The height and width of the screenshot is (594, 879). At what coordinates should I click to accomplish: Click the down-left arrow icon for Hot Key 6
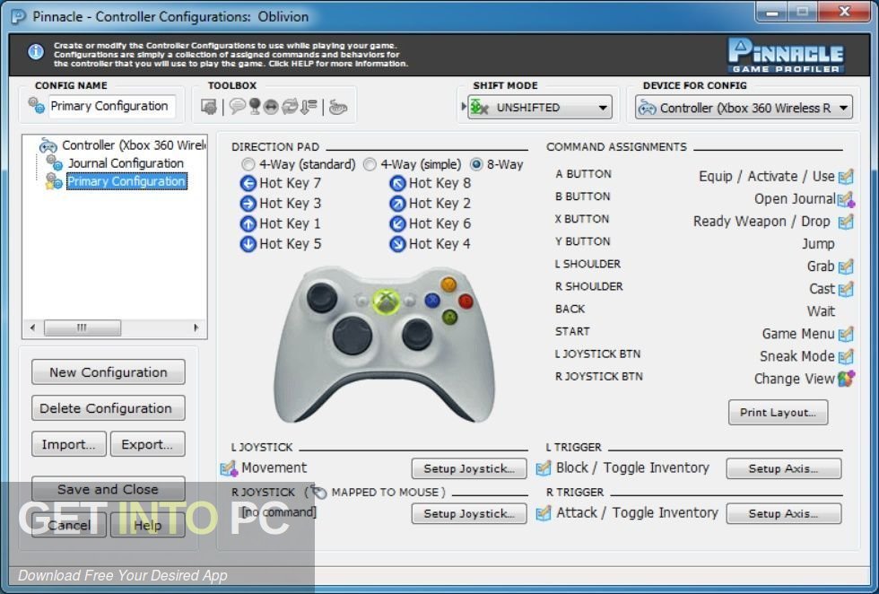(x=397, y=223)
